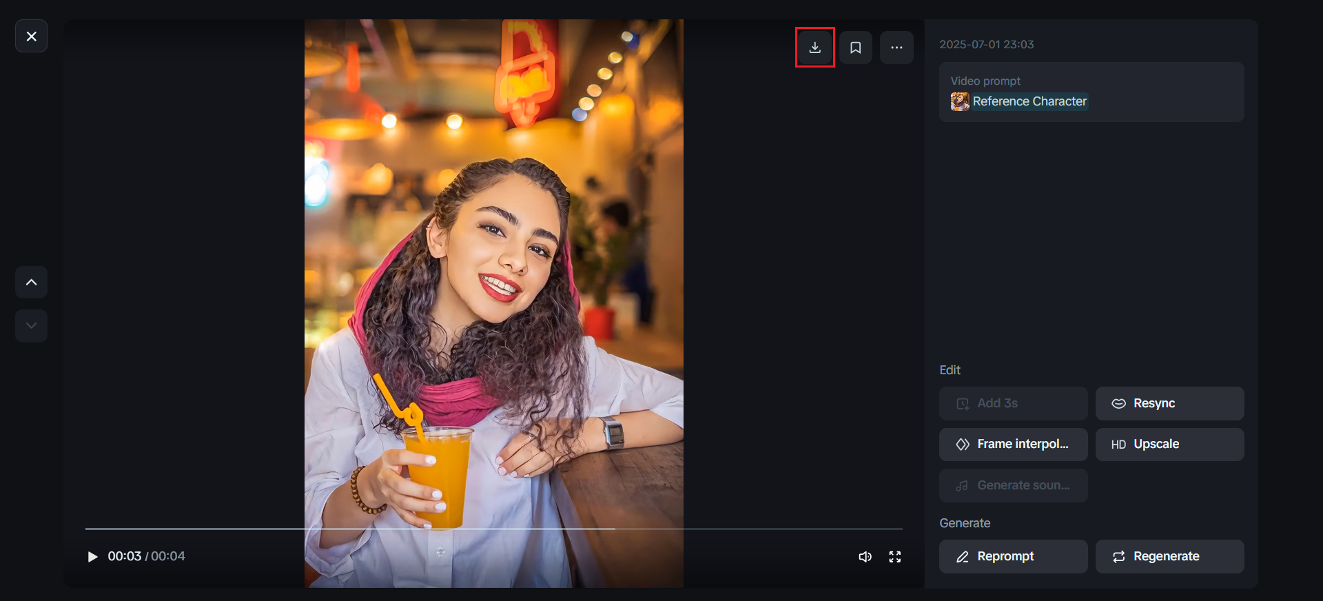This screenshot has height=601, width=1323.
Task: Enter fullscreen mode with the expand icon
Action: pos(895,557)
